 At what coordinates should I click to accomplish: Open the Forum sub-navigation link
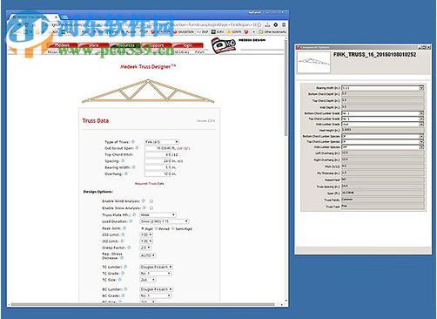point(199,52)
